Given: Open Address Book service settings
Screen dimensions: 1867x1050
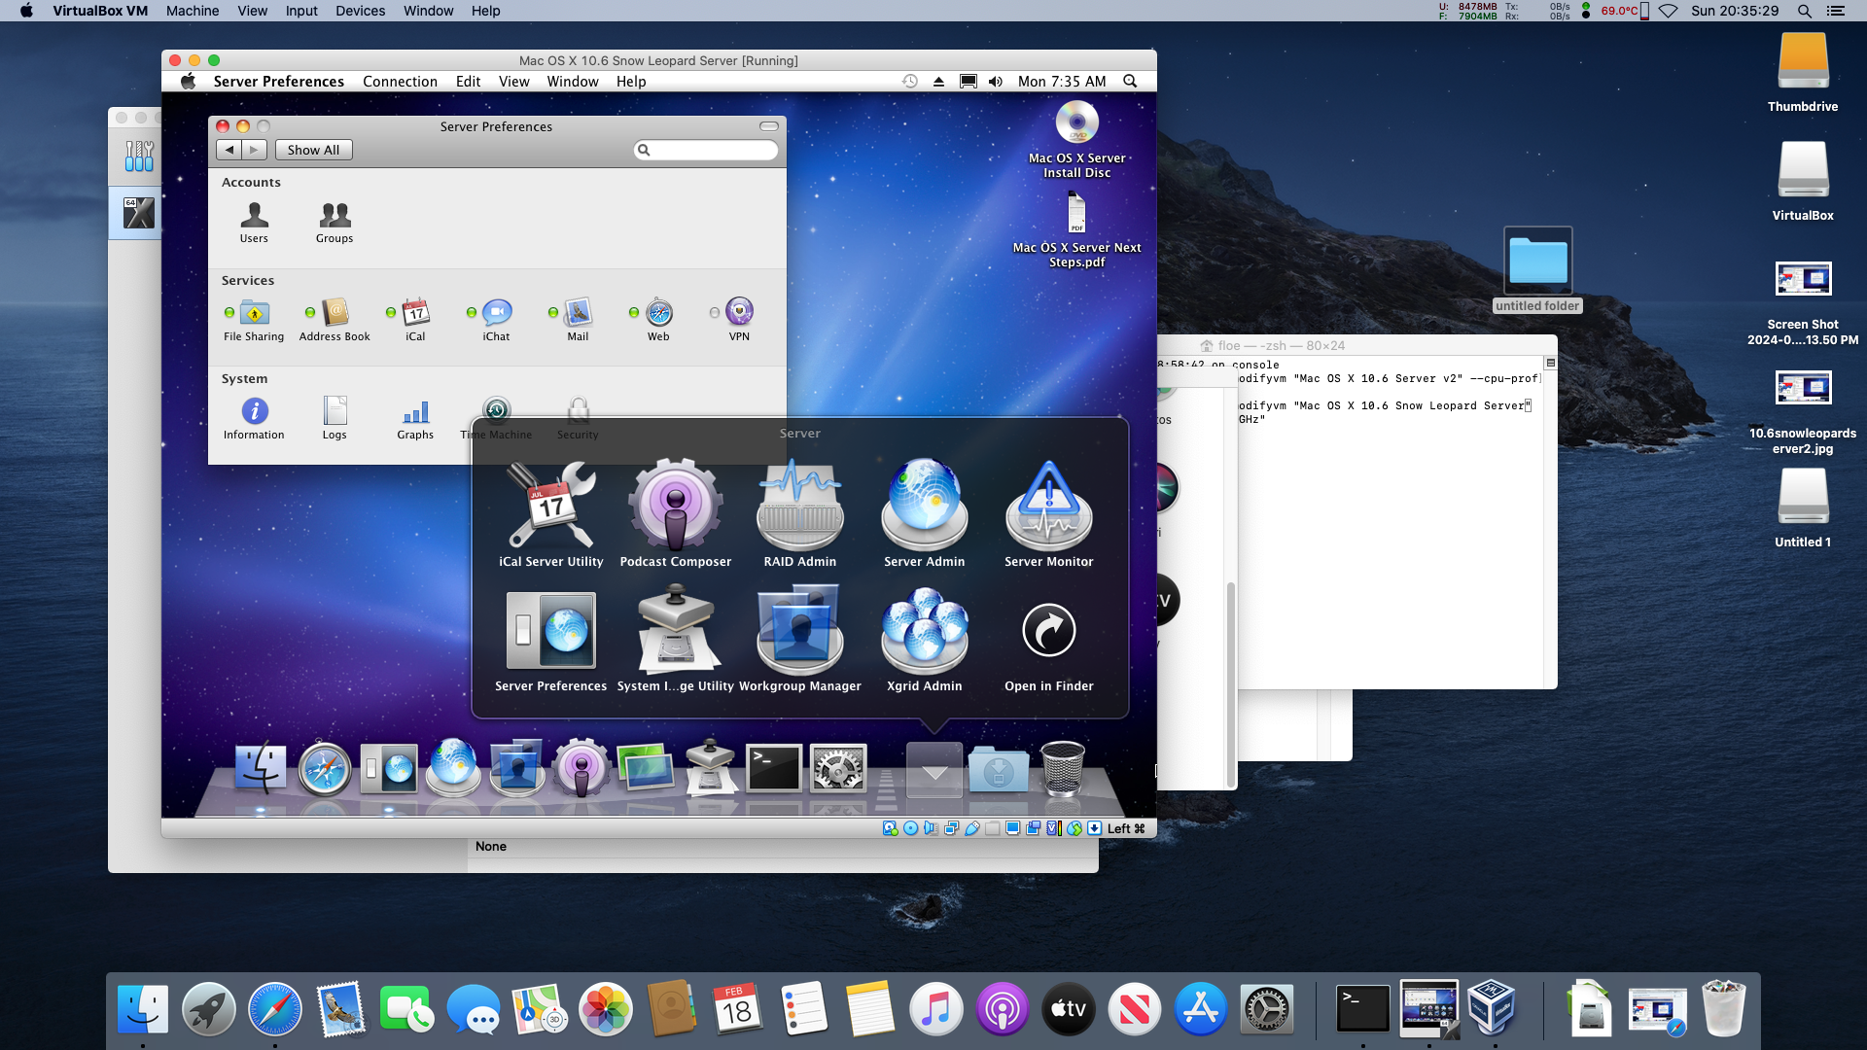Looking at the screenshot, I should pyautogui.click(x=335, y=320).
